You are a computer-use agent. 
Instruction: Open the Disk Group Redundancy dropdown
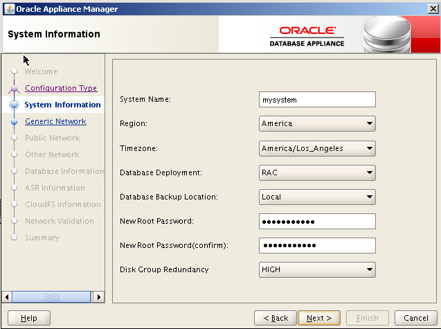(317, 269)
